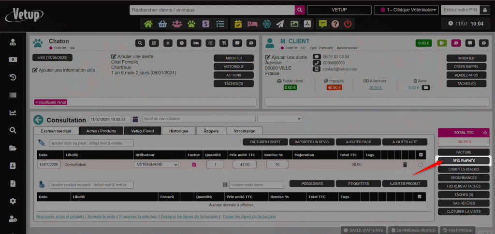Switch to the Vaccination tab
Image resolution: width=495 pixels, height=234 pixels.
pos(245,131)
